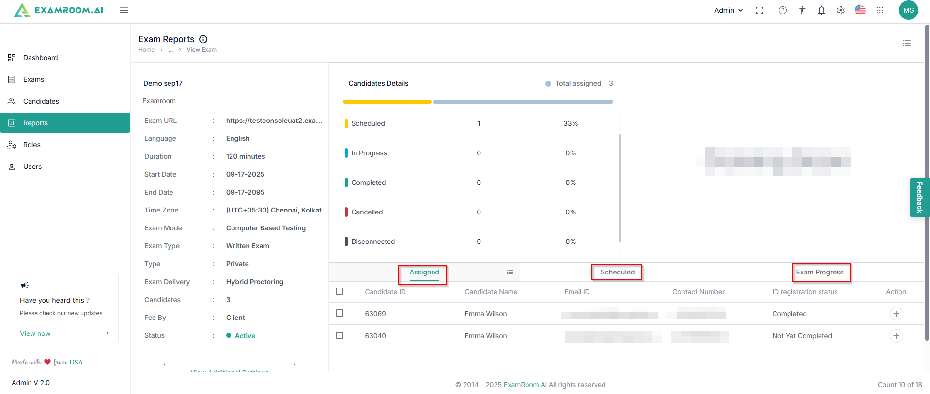
Task: Switch to the Scheduled tab
Action: (617, 272)
